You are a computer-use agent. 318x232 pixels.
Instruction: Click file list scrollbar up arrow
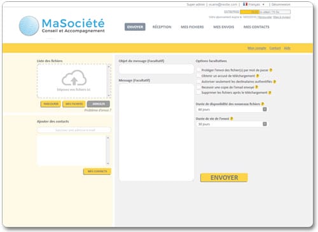tap(109, 67)
